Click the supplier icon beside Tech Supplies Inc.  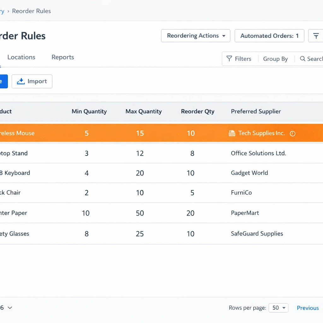tap(232, 133)
